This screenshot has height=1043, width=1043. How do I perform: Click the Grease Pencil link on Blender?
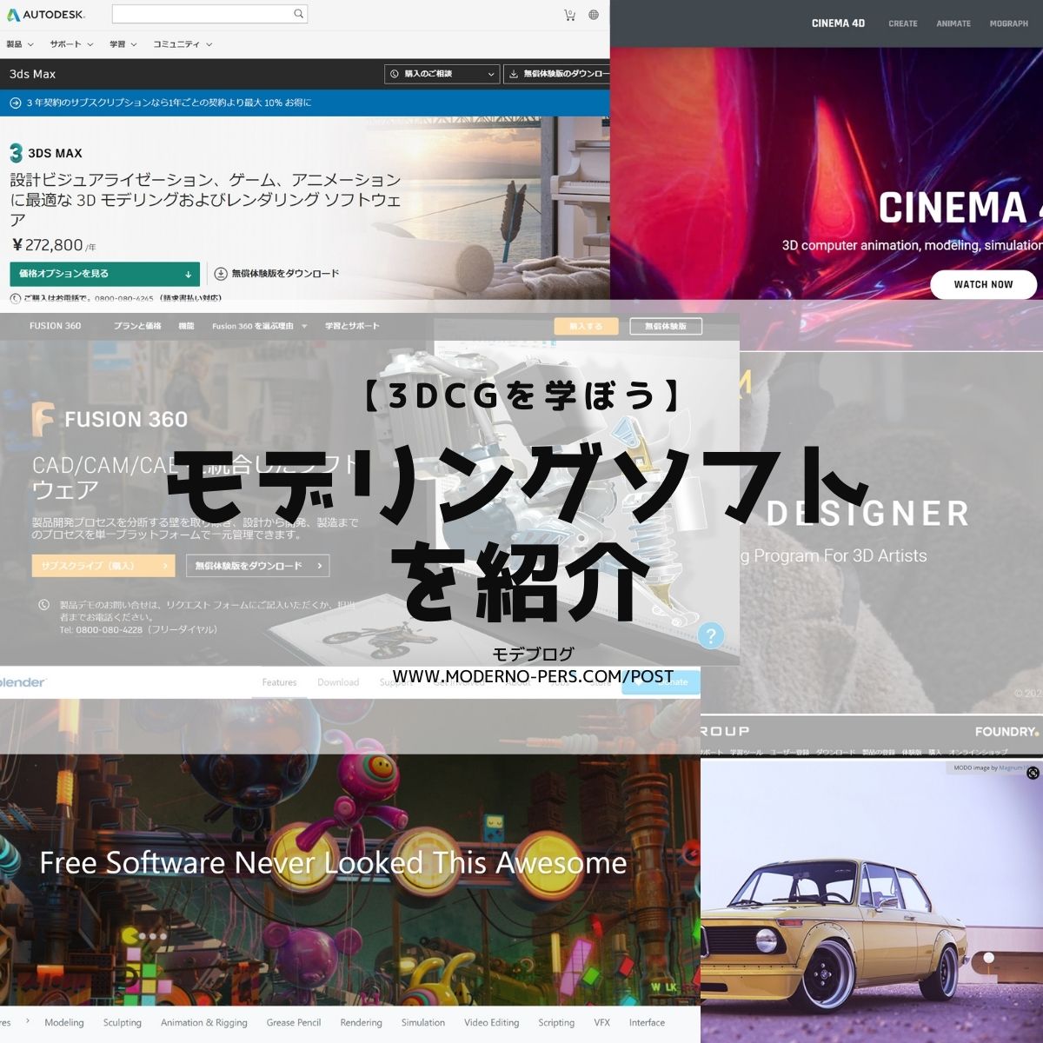click(294, 1023)
